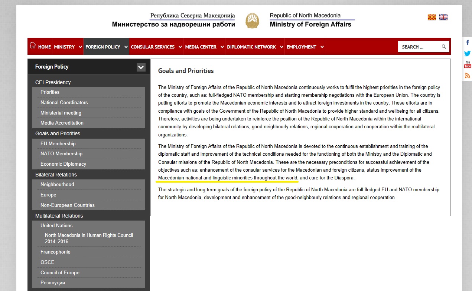Click the search magnifier icon
Image resolution: width=472 pixels, height=291 pixels.
[x=444, y=47]
